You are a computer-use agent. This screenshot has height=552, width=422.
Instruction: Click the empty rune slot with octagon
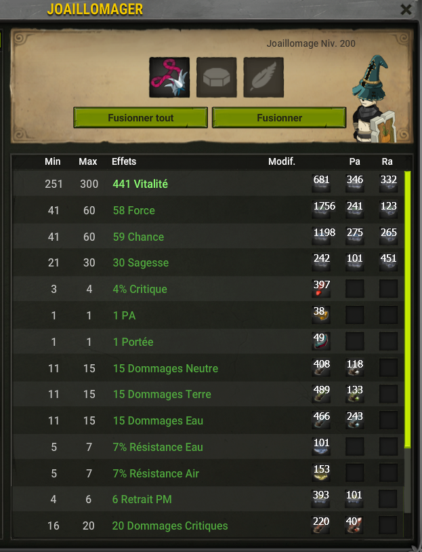tap(217, 77)
